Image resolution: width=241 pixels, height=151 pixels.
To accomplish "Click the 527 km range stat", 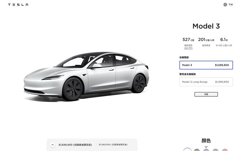I will click(x=188, y=40).
